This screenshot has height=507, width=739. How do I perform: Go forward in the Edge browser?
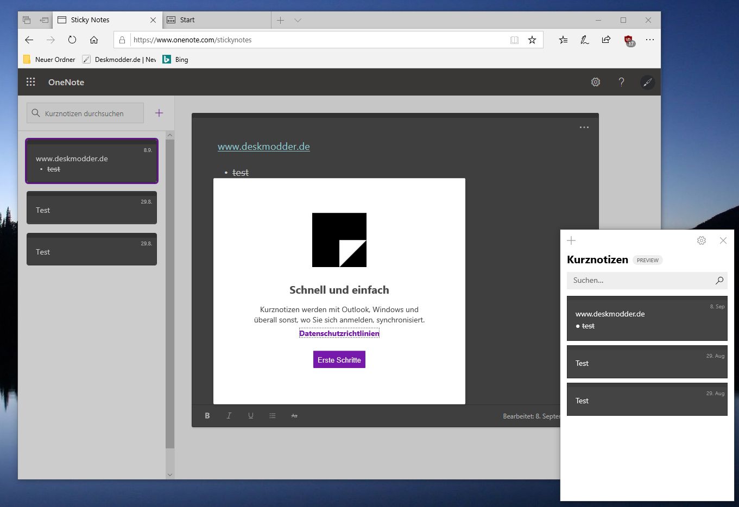point(50,40)
